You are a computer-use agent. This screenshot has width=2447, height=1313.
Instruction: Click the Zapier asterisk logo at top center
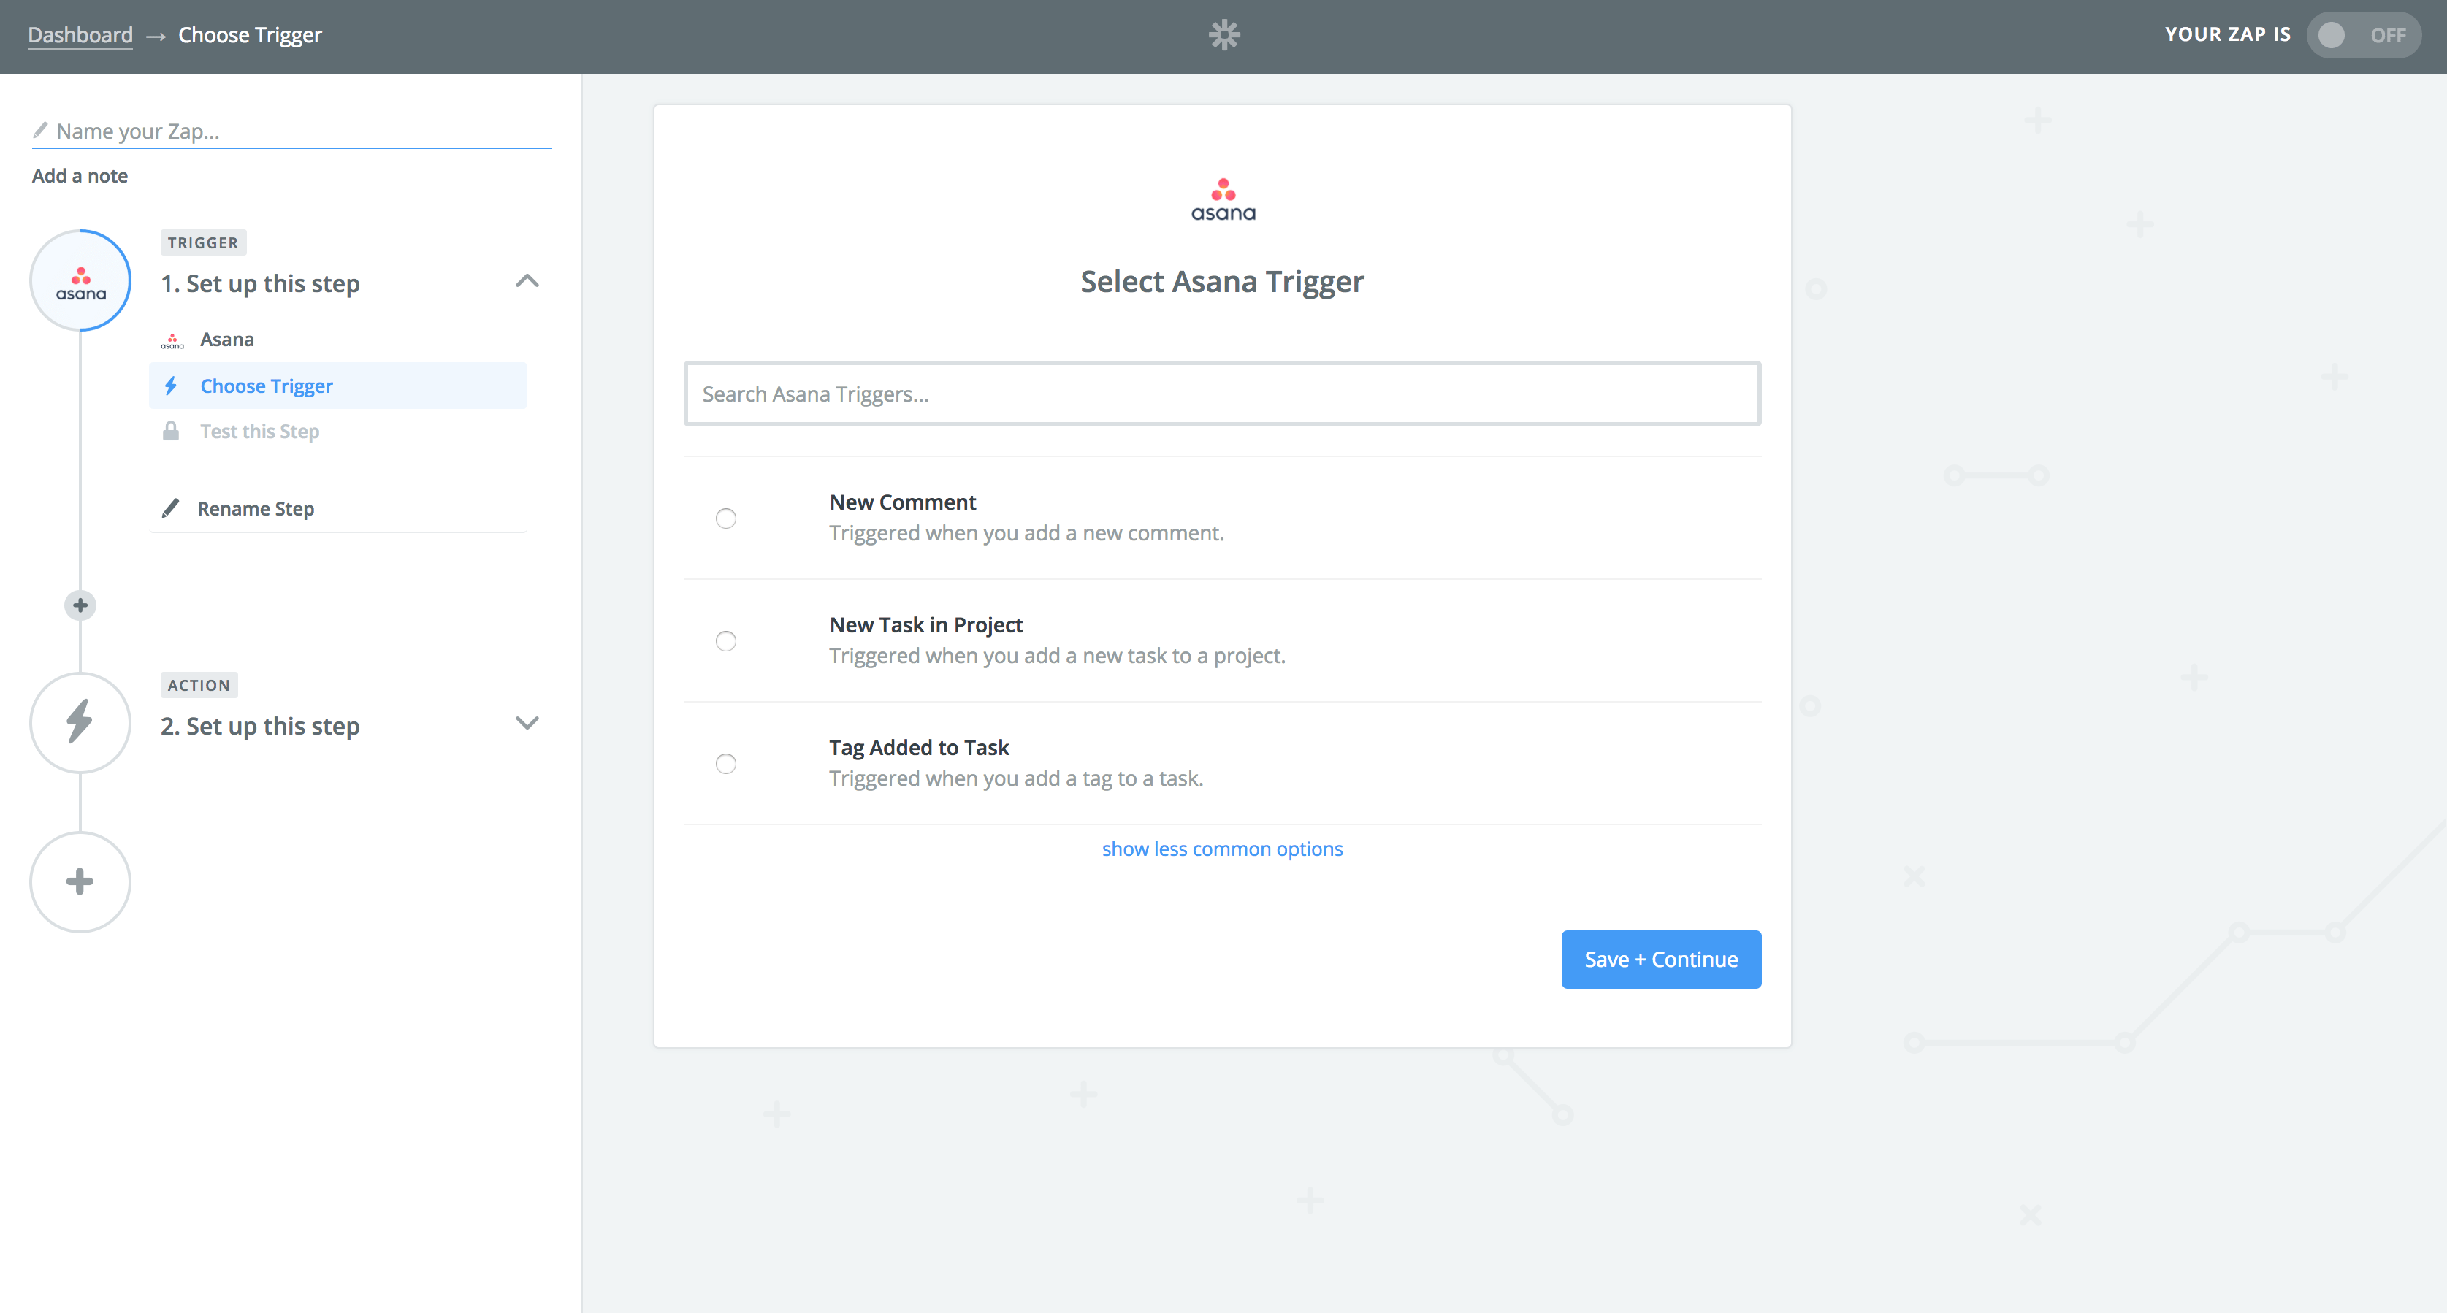click(x=1223, y=34)
